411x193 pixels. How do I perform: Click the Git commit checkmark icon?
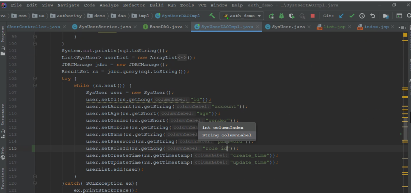(x=351, y=16)
